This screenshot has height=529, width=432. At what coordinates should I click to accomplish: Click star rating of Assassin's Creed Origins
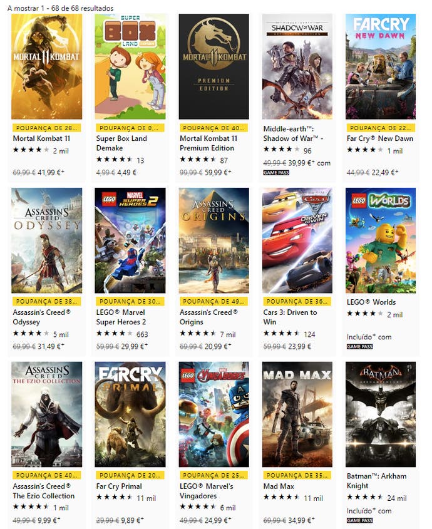point(198,333)
